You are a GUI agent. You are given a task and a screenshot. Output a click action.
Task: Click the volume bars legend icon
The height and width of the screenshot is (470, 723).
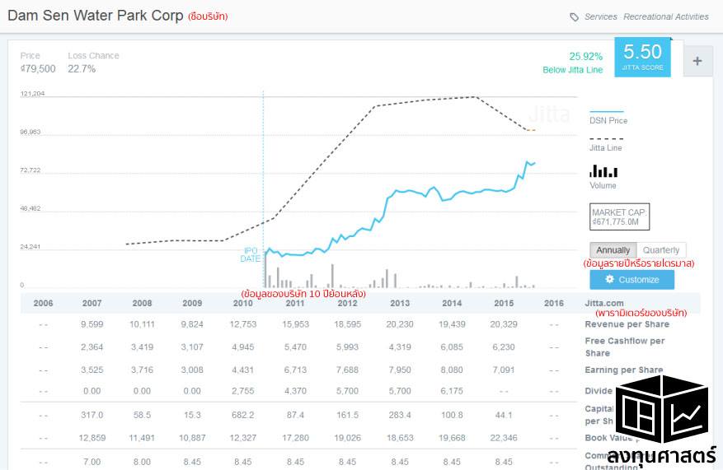pos(603,171)
